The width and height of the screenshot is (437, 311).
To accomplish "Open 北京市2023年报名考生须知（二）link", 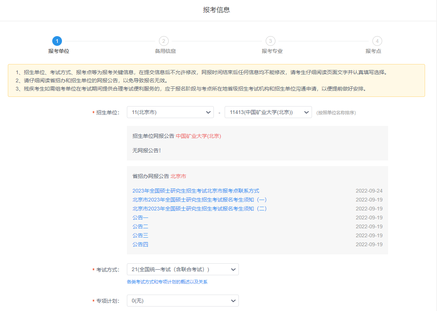I will (199, 209).
